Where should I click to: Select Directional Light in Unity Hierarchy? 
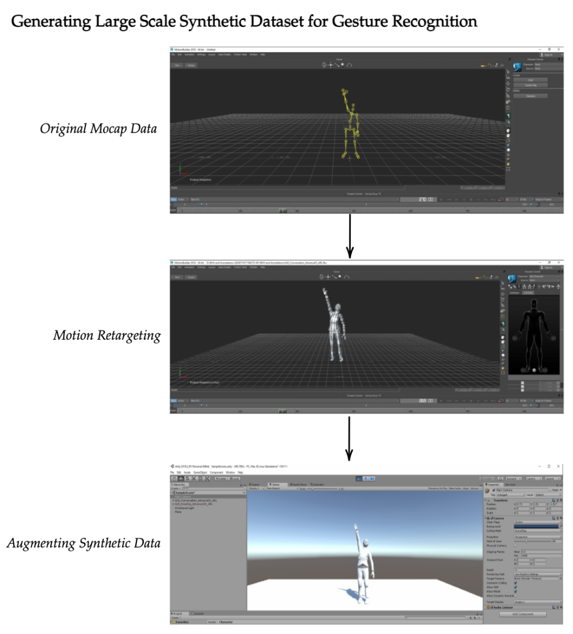tap(185, 507)
